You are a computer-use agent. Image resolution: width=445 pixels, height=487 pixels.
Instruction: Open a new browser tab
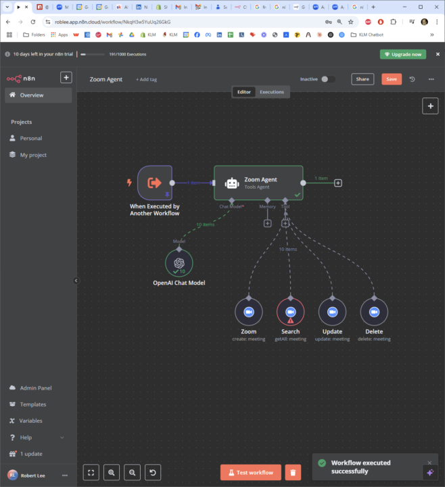click(x=373, y=7)
